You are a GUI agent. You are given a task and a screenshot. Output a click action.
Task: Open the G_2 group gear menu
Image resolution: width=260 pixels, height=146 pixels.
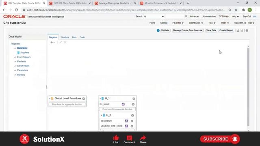pos(132,115)
